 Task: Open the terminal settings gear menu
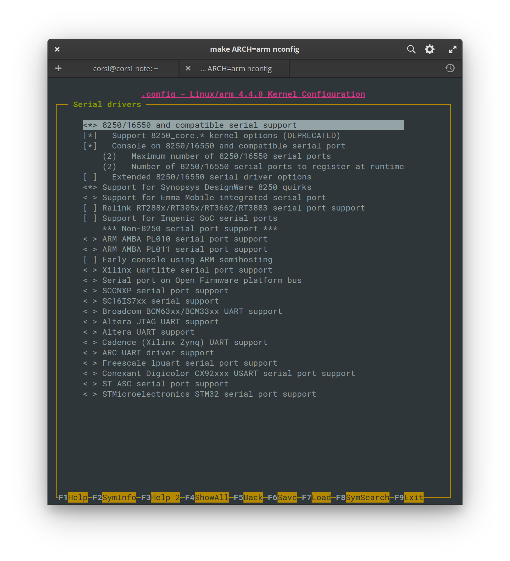click(x=429, y=49)
